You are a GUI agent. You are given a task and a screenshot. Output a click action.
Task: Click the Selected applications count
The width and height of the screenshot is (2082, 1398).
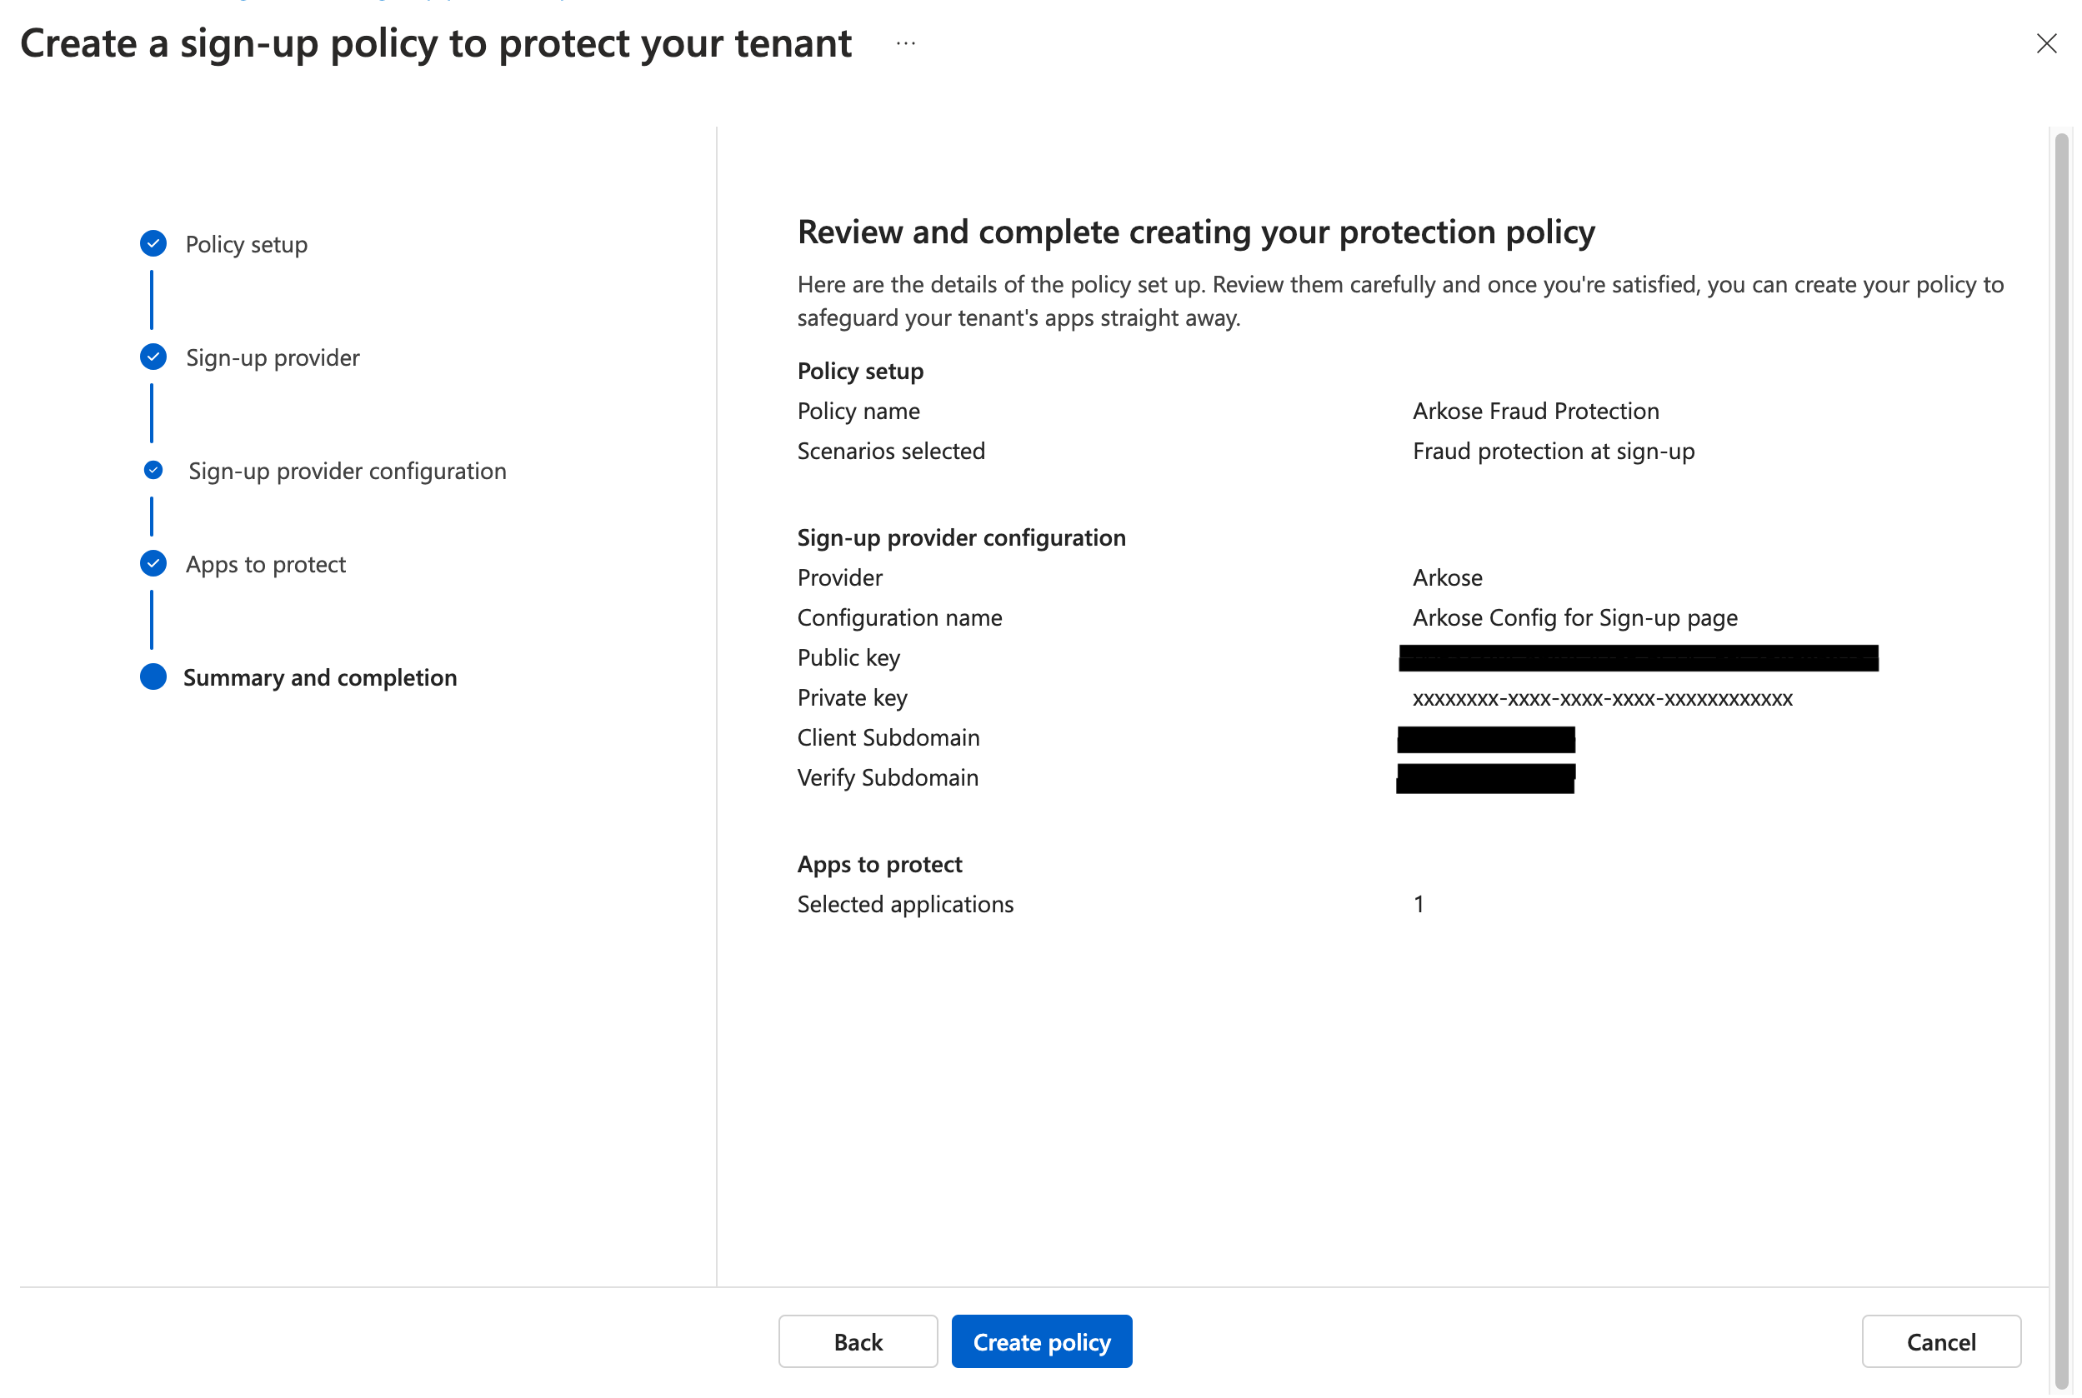click(x=1419, y=904)
